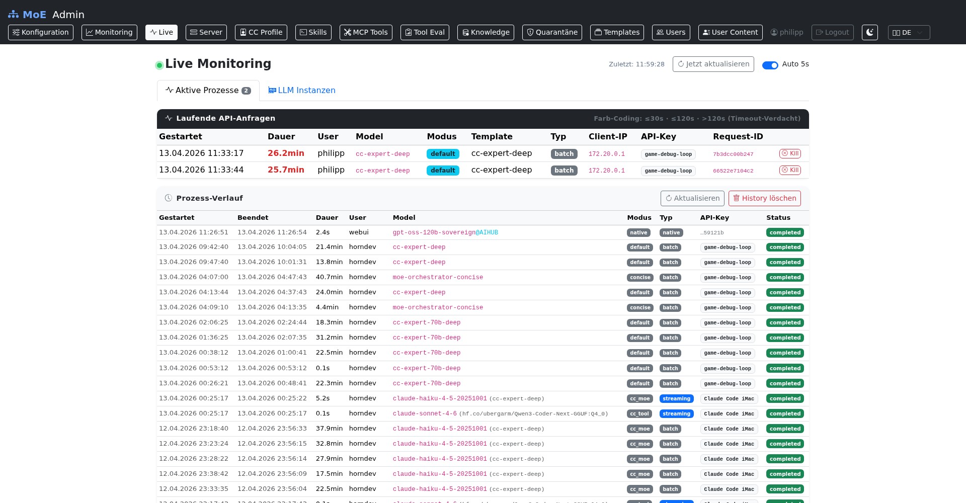The width and height of the screenshot is (966, 503).
Task: Select the Aktive Prozesse tab
Action: coord(207,91)
